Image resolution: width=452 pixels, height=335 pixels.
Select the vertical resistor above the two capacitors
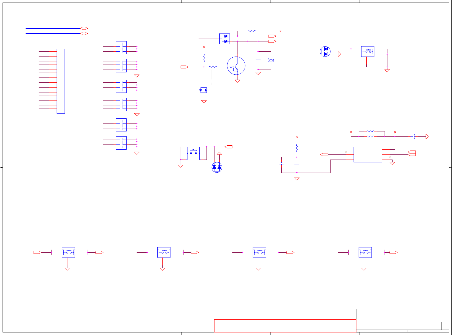click(297, 148)
